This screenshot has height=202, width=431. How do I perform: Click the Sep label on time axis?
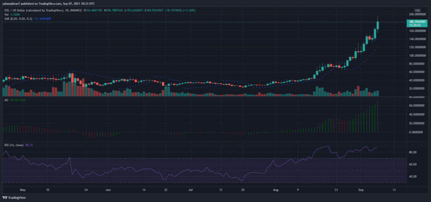[x=360, y=189]
